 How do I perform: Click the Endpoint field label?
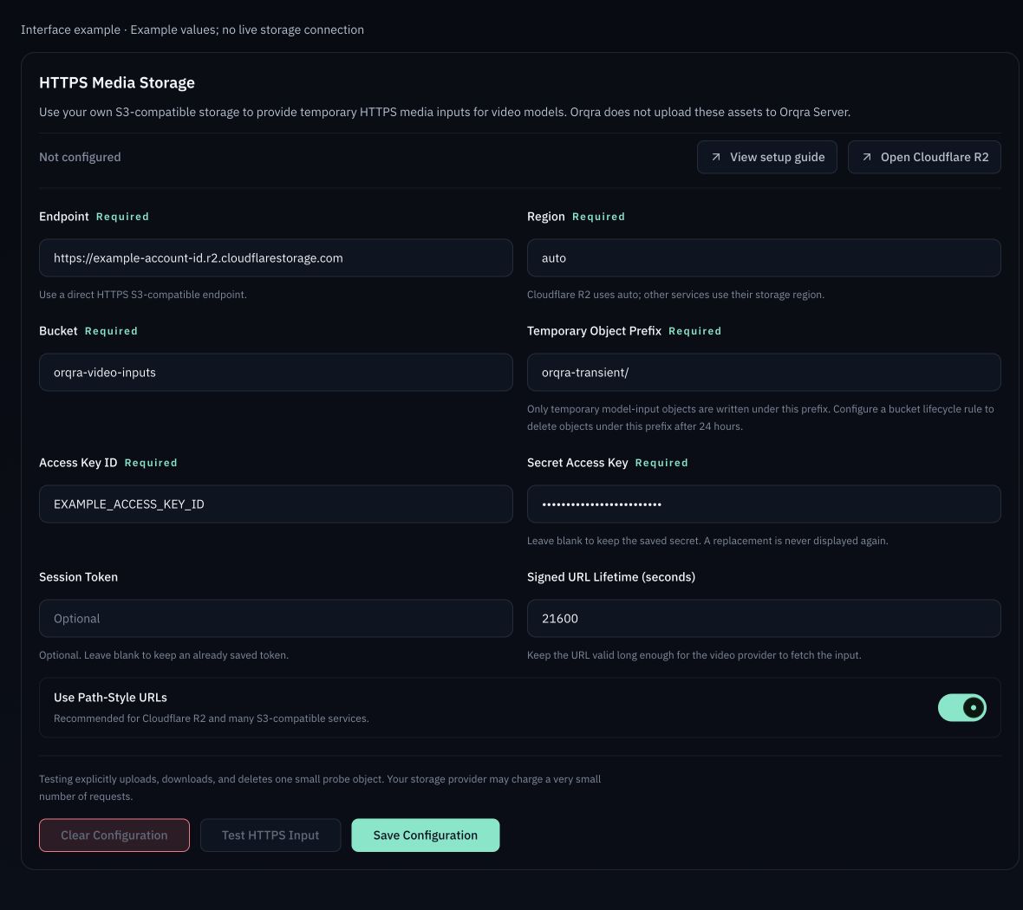(x=64, y=217)
